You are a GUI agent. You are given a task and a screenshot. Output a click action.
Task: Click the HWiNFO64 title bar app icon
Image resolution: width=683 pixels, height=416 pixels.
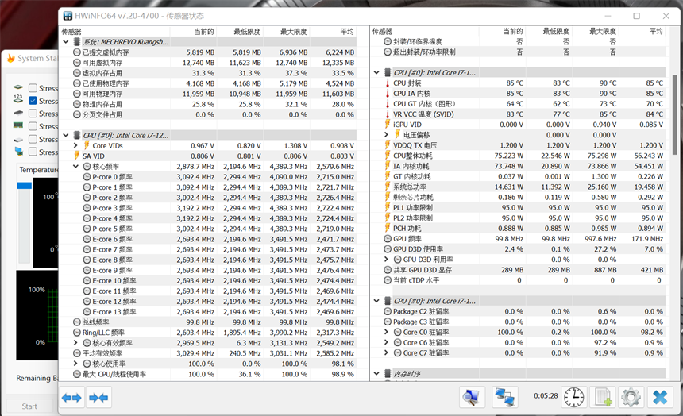[x=68, y=16]
